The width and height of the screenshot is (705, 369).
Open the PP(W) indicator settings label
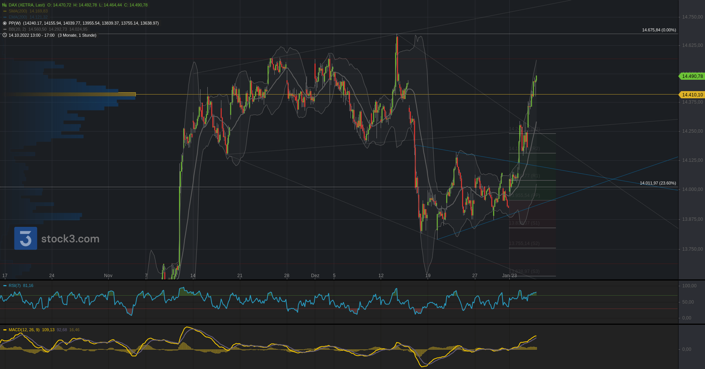point(15,23)
